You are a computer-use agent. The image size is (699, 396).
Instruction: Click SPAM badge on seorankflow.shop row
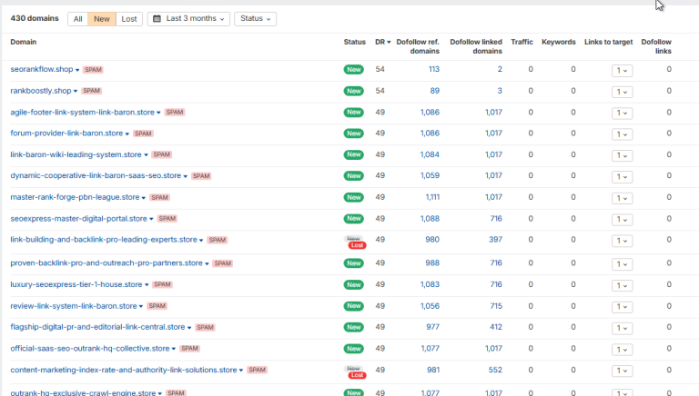(93, 69)
